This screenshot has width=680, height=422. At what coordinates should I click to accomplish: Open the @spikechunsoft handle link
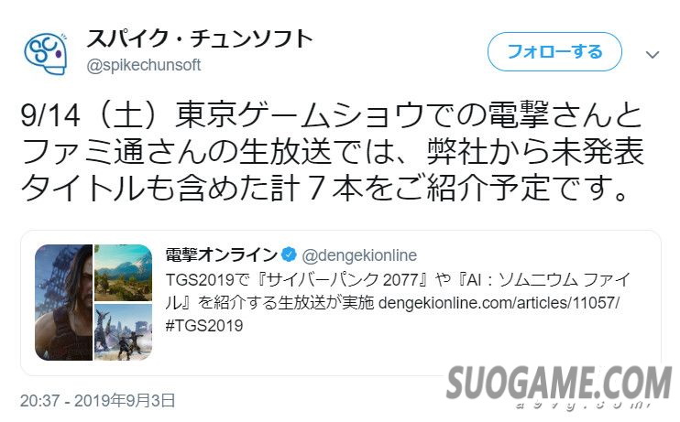coord(144,65)
